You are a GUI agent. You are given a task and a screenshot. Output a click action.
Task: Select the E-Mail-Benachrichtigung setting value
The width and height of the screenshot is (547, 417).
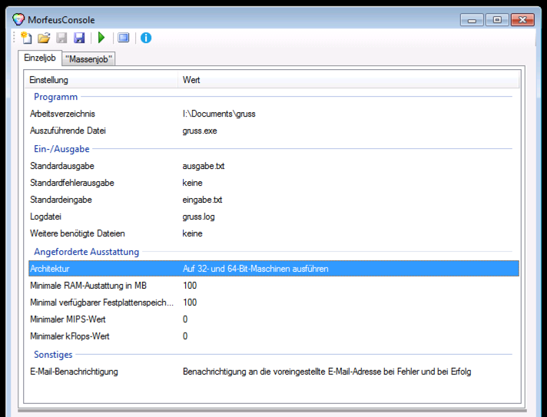click(x=327, y=372)
